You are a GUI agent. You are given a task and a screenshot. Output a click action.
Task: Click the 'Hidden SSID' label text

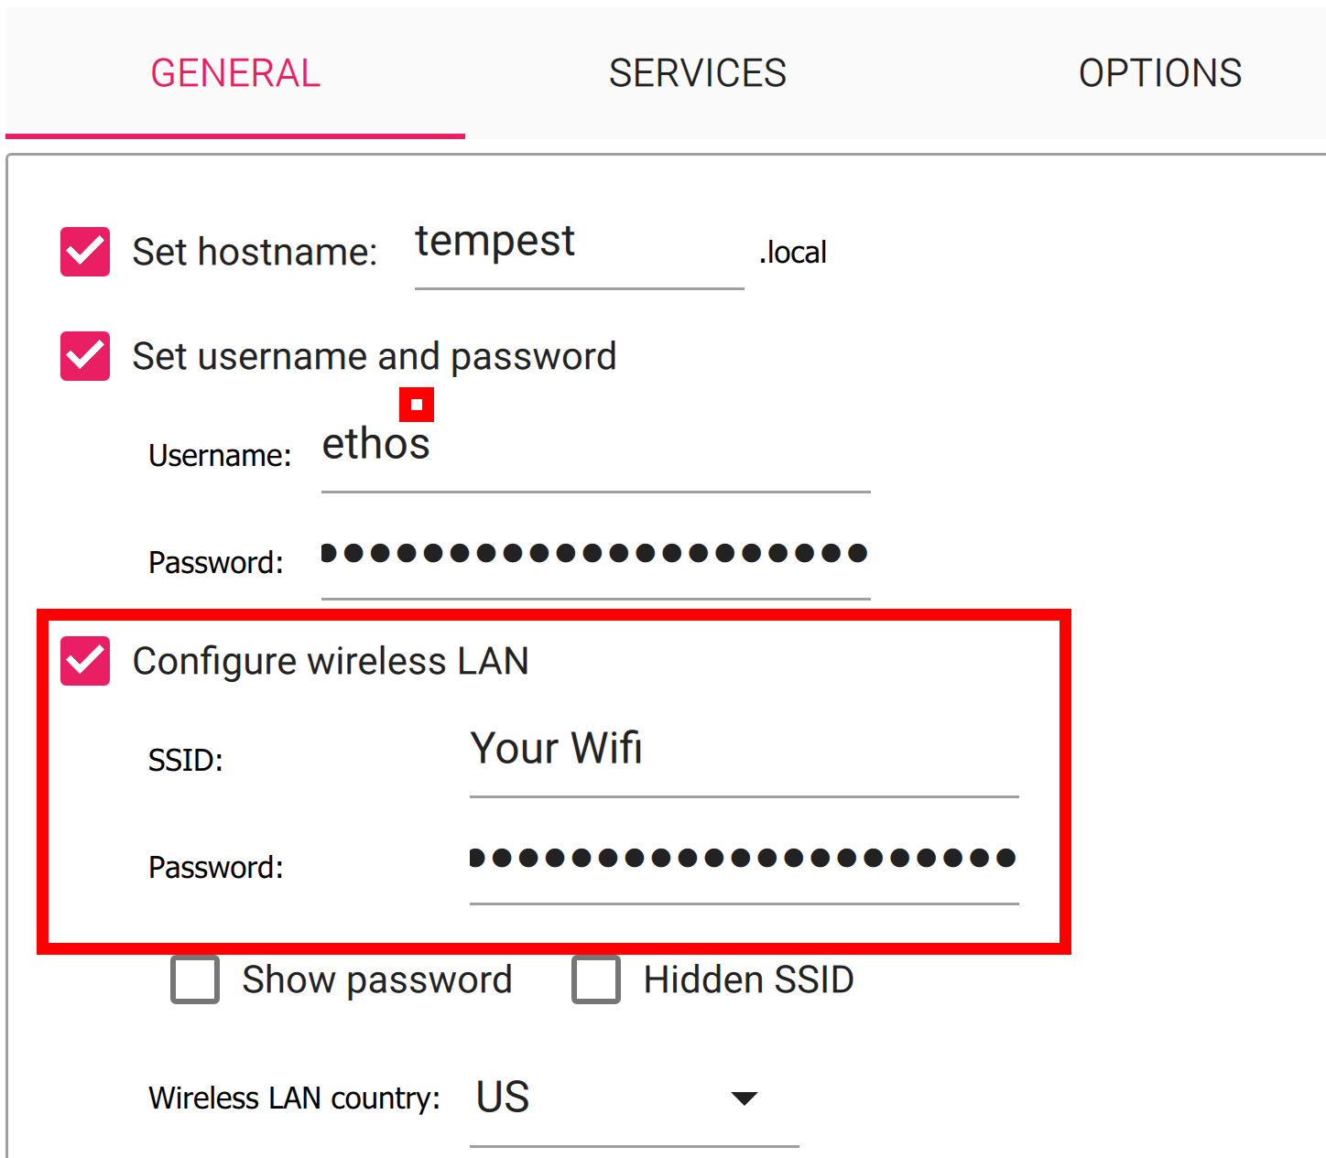pyautogui.click(x=748, y=980)
